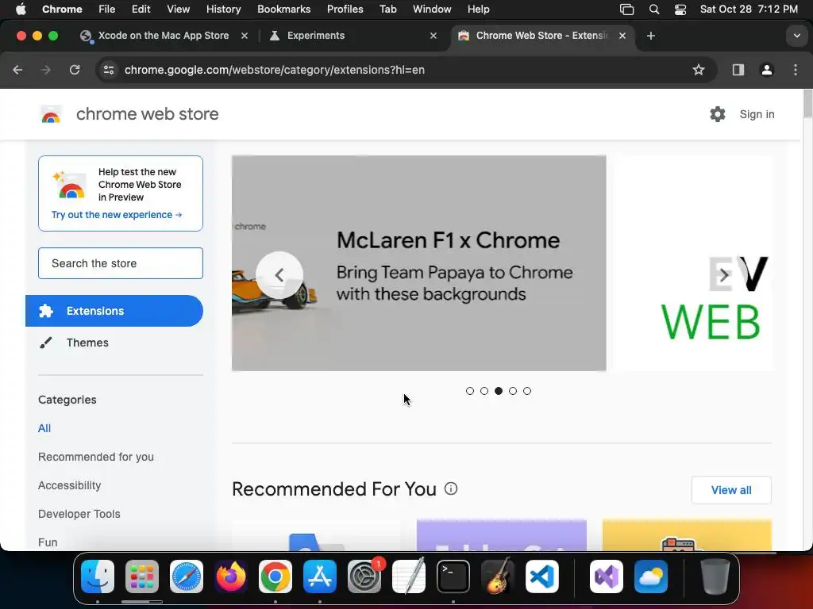Screen dimensions: 813x609
Task: Select the first carousel slide dot
Action: click(x=470, y=391)
